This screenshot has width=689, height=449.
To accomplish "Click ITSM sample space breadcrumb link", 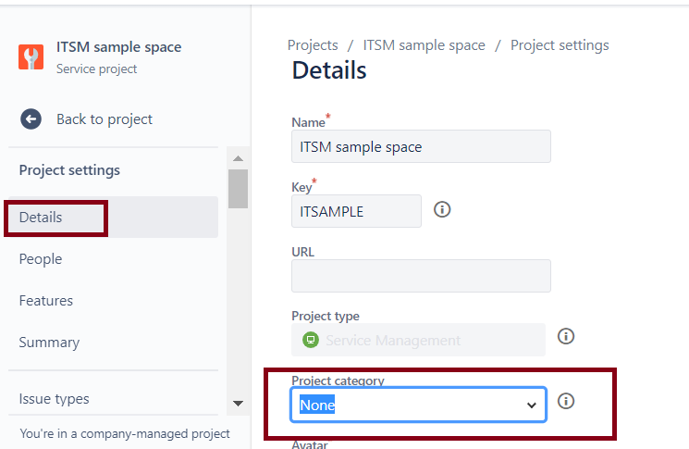I will [424, 45].
